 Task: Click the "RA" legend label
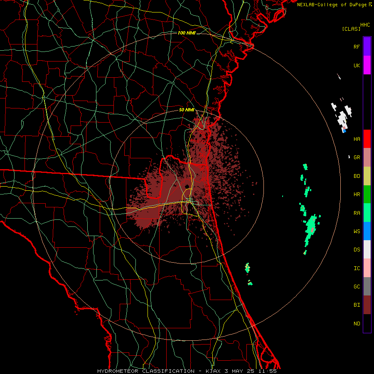pos(357,213)
